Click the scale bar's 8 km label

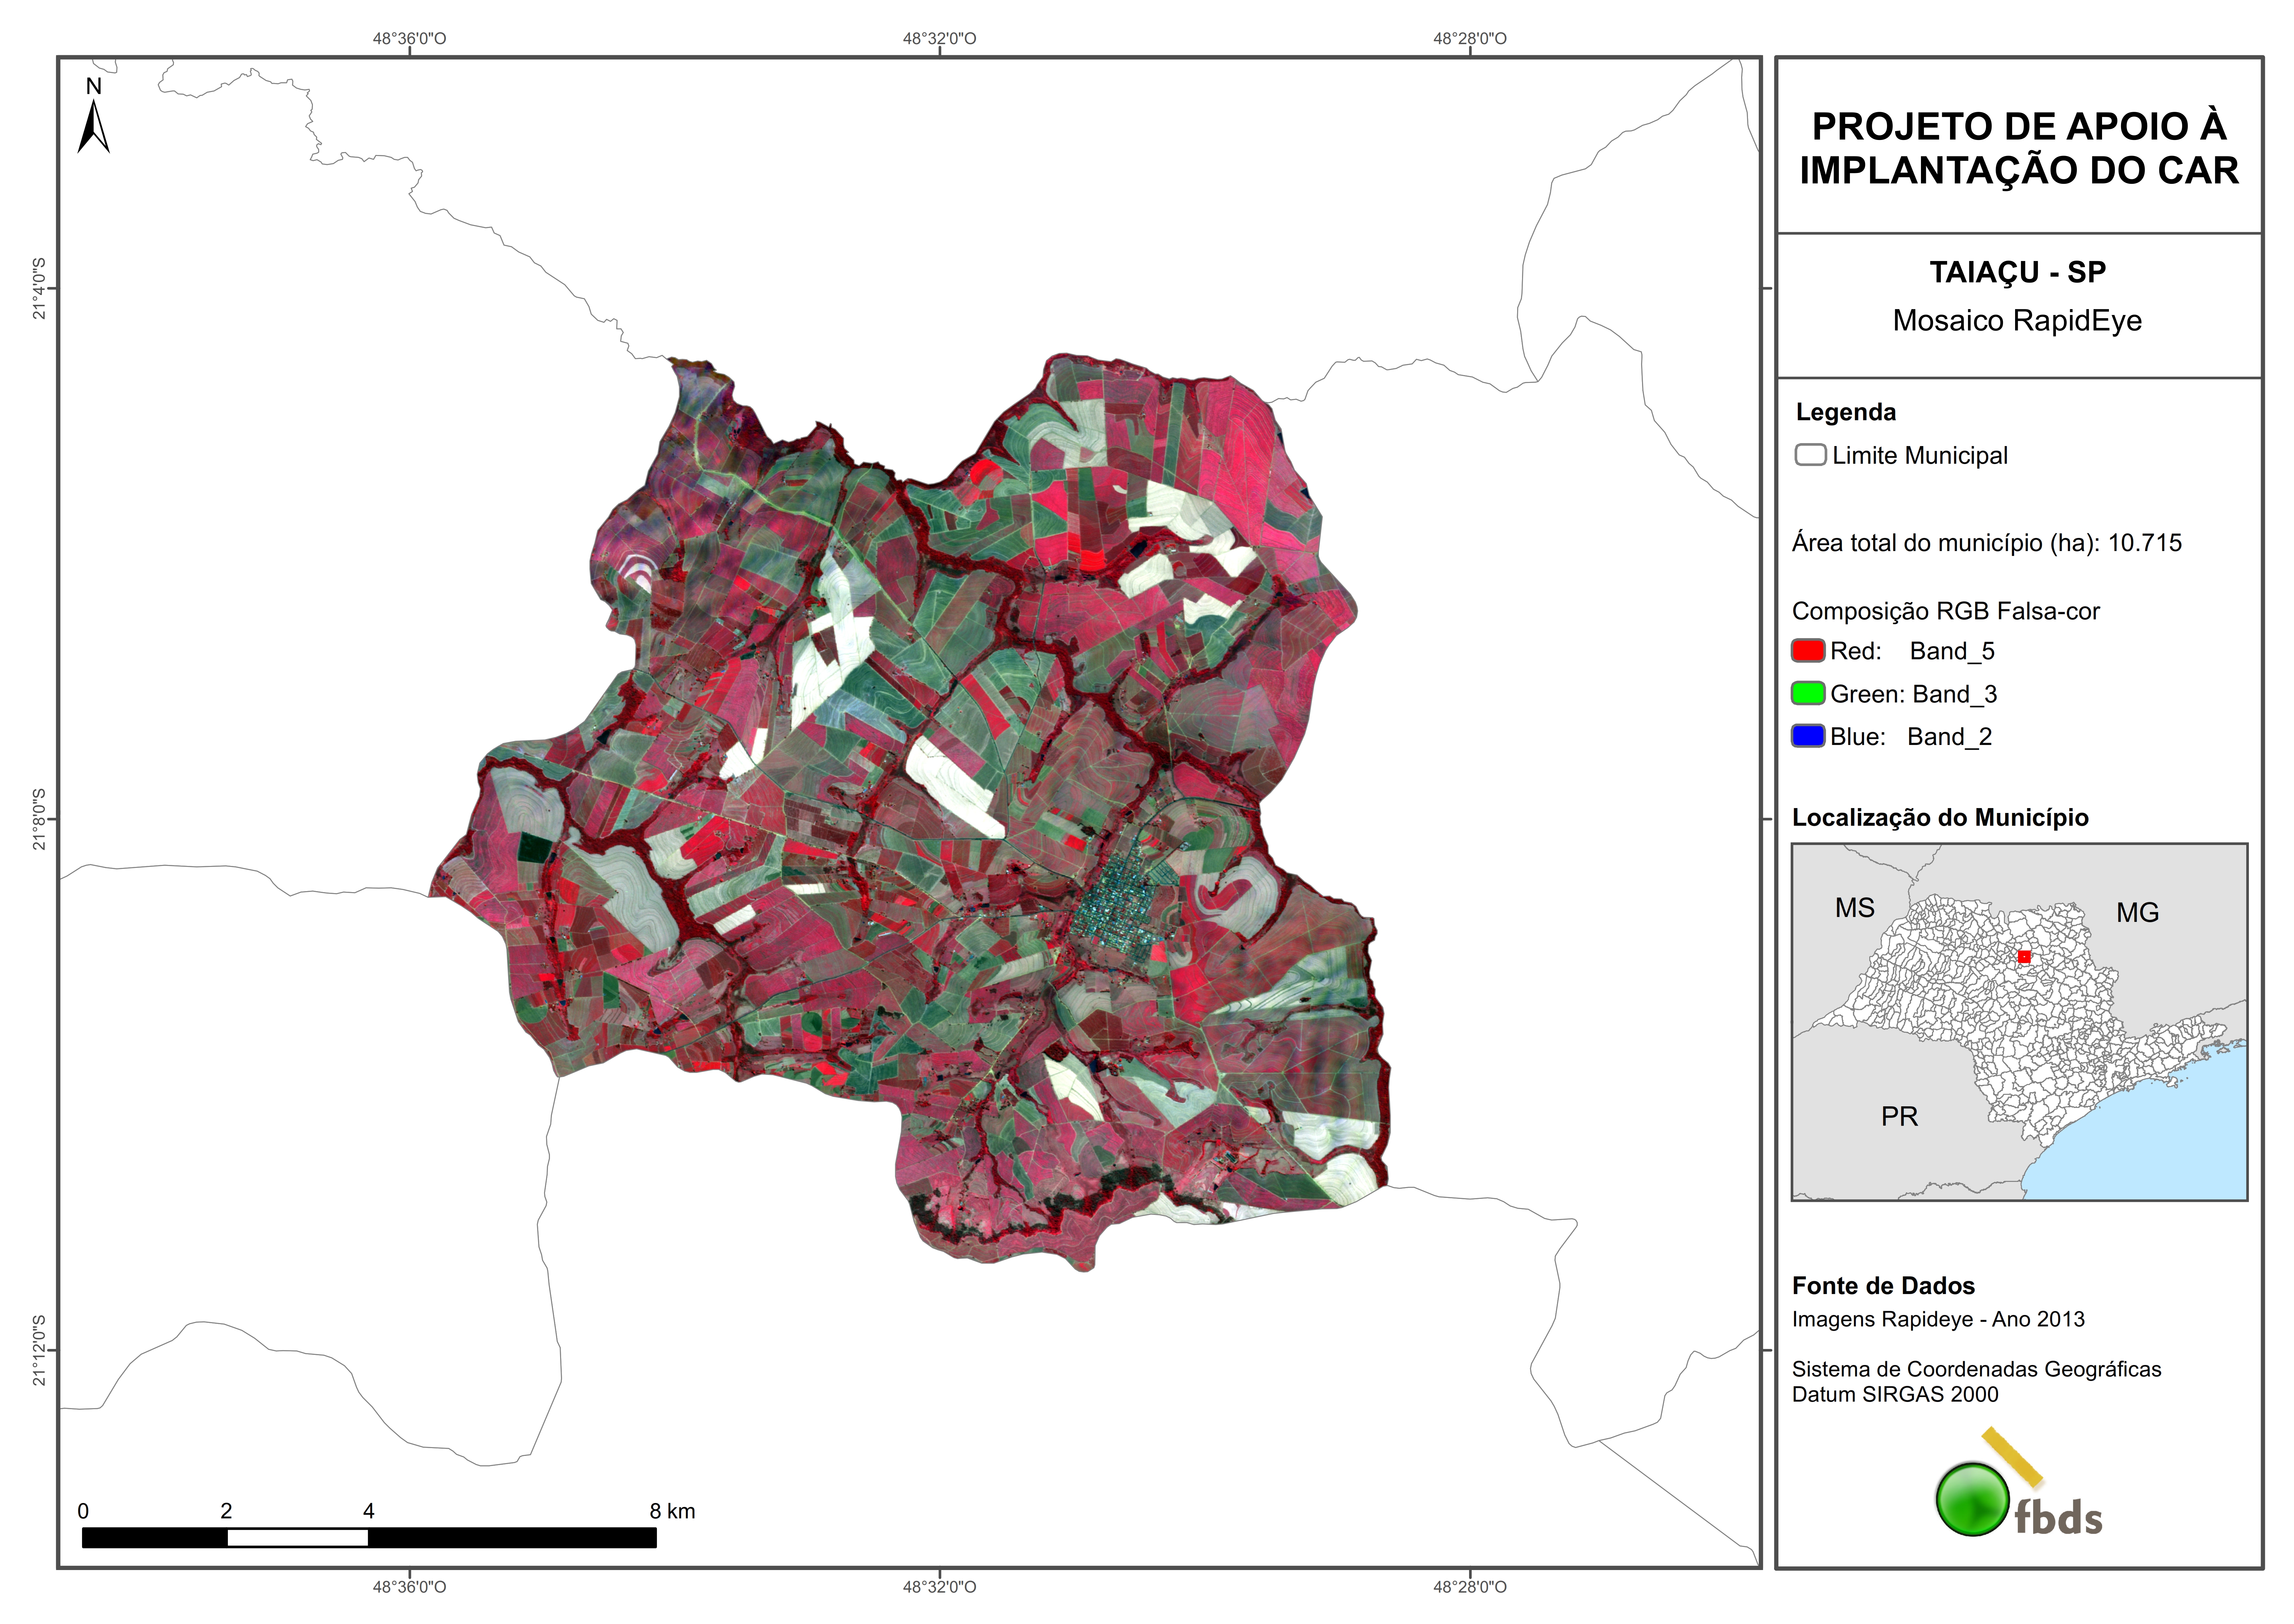(x=672, y=1511)
